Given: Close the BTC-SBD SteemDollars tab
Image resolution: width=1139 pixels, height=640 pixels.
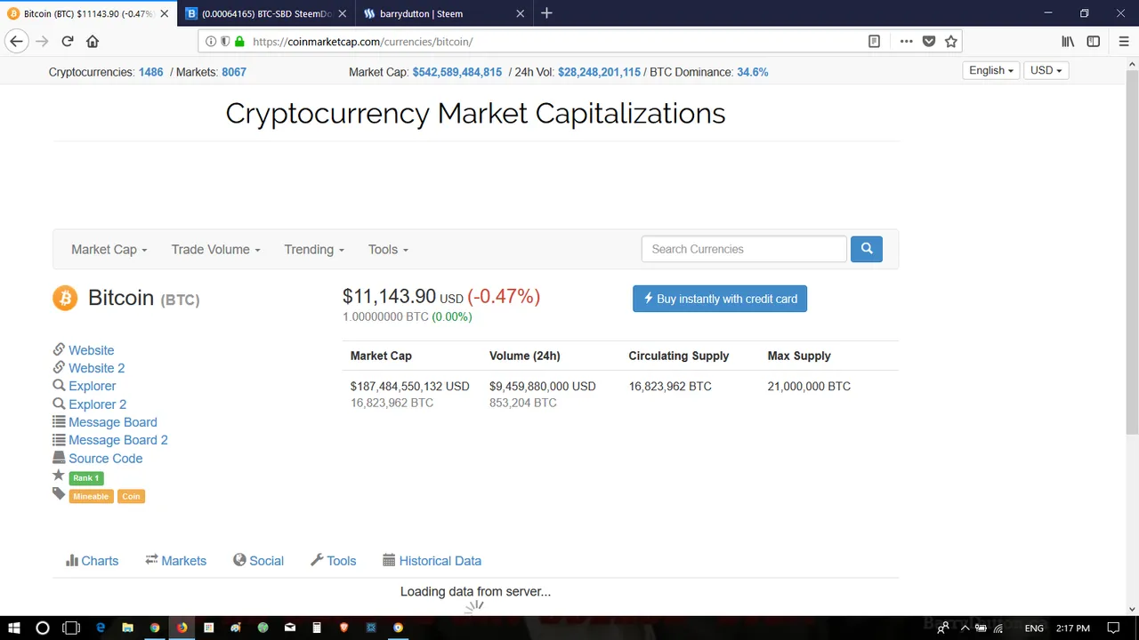Looking at the screenshot, I should [x=342, y=13].
